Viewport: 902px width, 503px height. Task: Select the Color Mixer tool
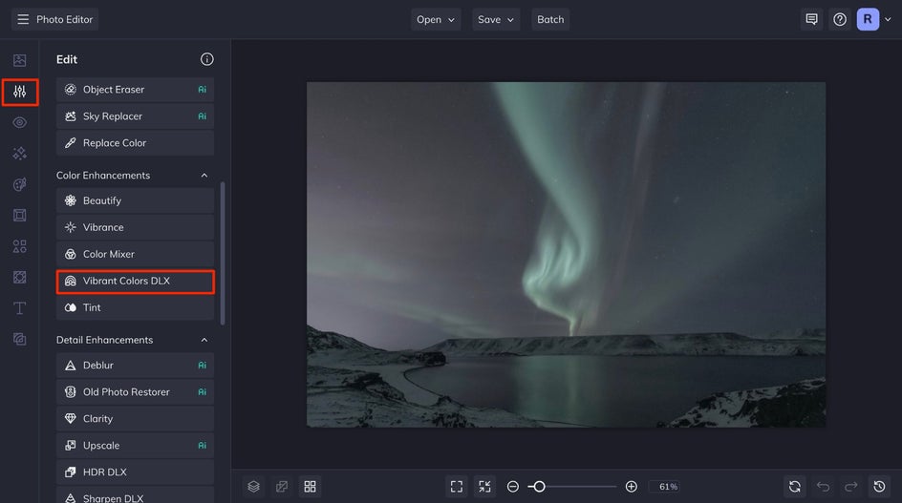[135, 254]
